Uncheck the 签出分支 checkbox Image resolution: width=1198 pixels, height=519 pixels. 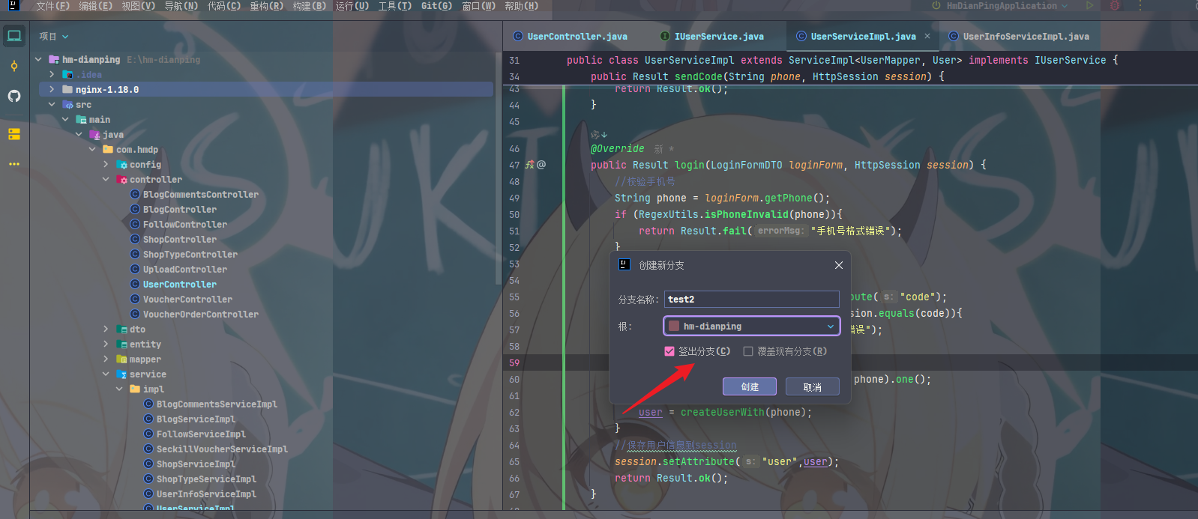669,351
